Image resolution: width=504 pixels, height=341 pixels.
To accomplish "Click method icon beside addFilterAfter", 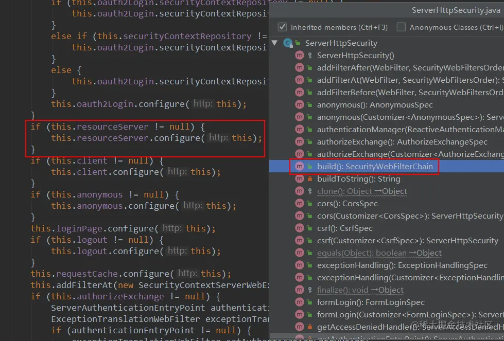I will (x=300, y=68).
